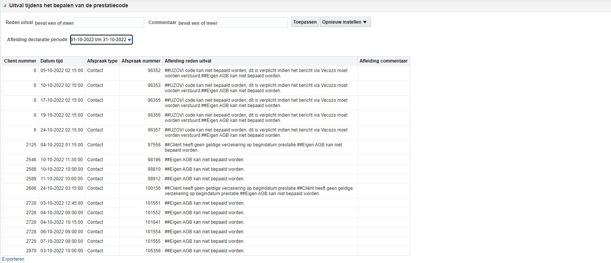
Task: Click reden uitval text for afspraak 100156
Action: pyautogui.click(x=259, y=191)
